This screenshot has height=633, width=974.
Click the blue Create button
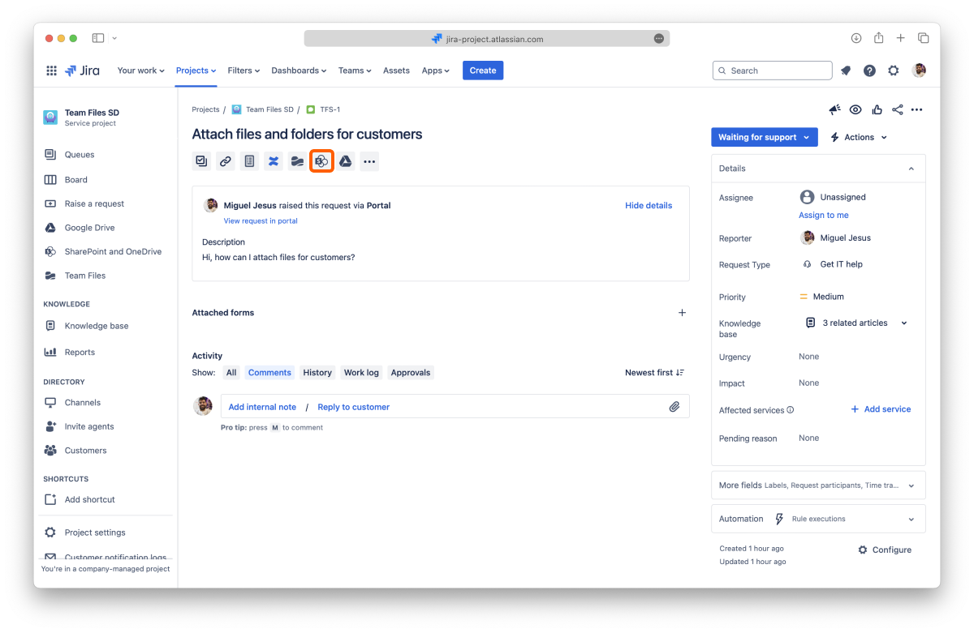coord(483,71)
